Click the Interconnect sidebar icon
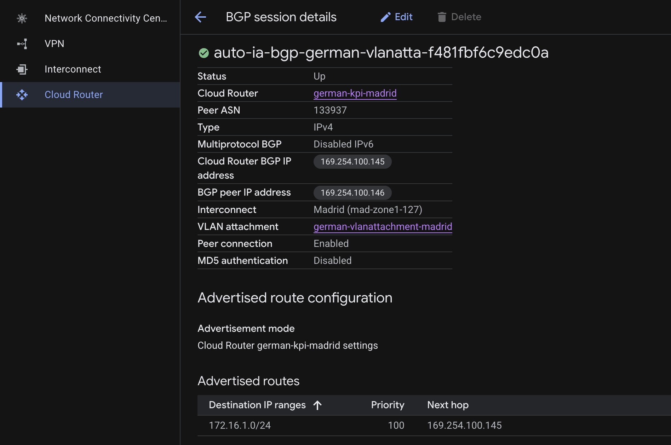Screen dimensions: 671x445 22,69
